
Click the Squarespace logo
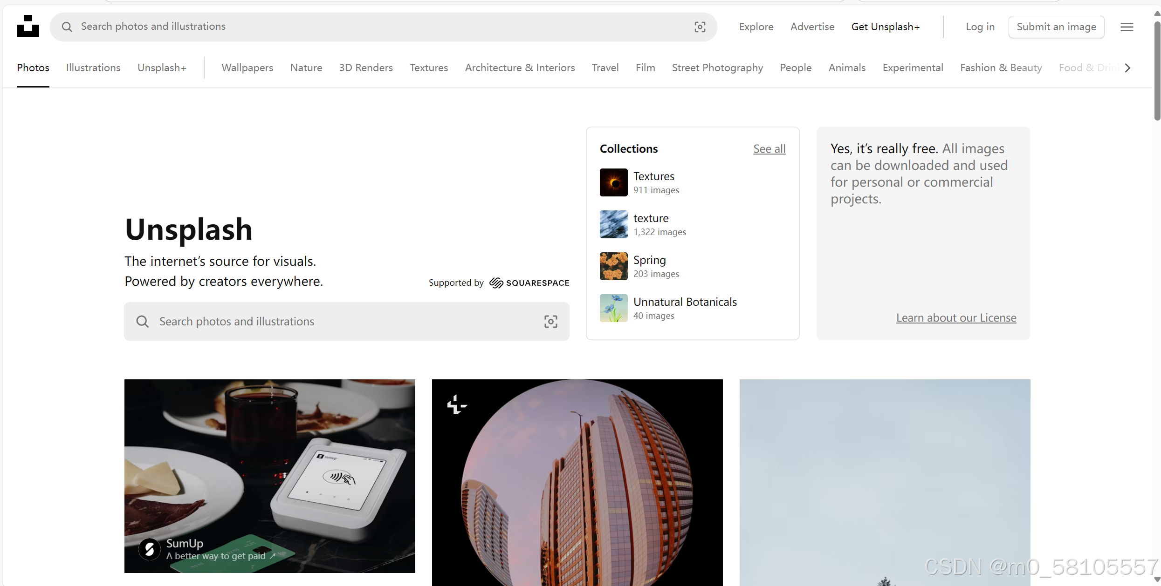[529, 283]
